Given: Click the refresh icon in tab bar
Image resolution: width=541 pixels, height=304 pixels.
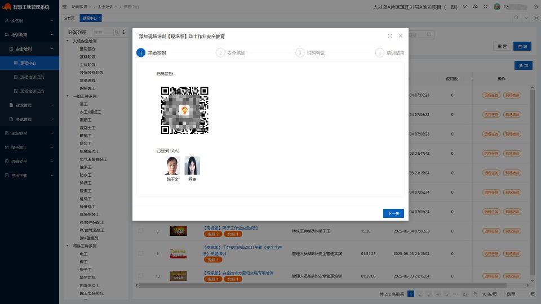Looking at the screenshot, I should (x=516, y=17).
